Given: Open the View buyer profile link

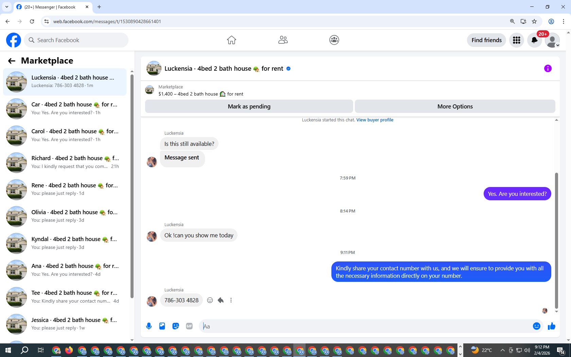Looking at the screenshot, I should click(x=375, y=120).
